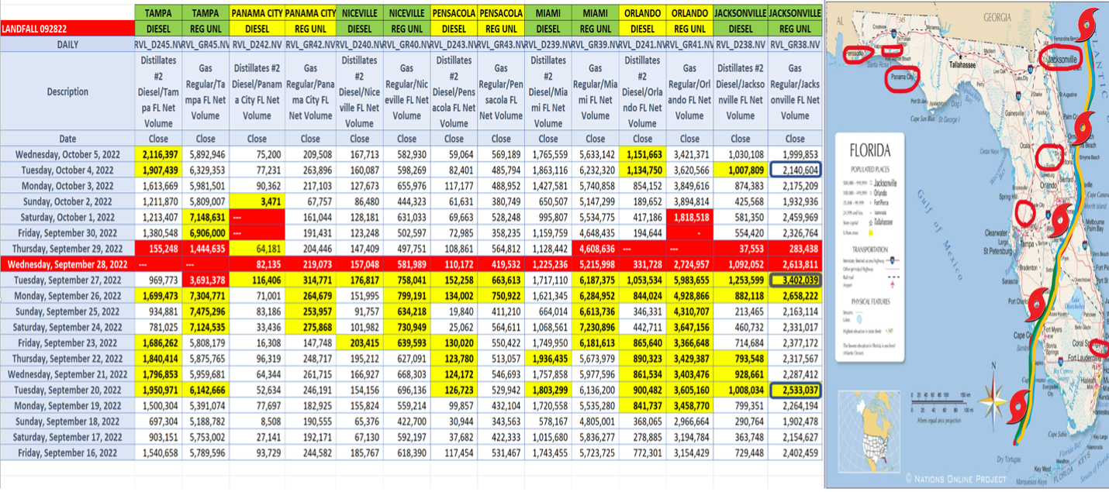Click the RVL_GR42.NV code cell
The height and width of the screenshot is (492, 1109).
point(310,45)
